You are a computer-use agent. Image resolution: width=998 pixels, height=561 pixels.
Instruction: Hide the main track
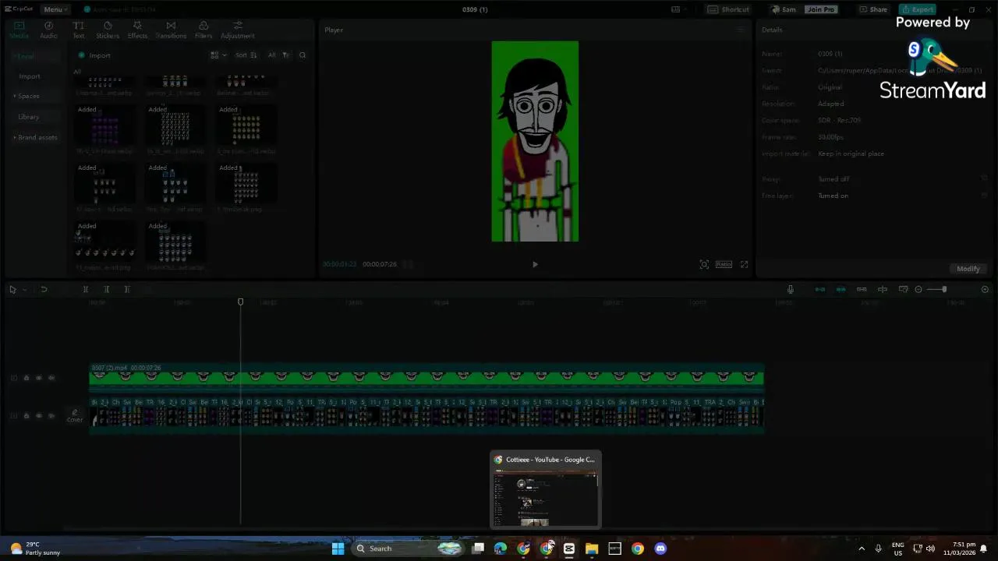click(39, 415)
